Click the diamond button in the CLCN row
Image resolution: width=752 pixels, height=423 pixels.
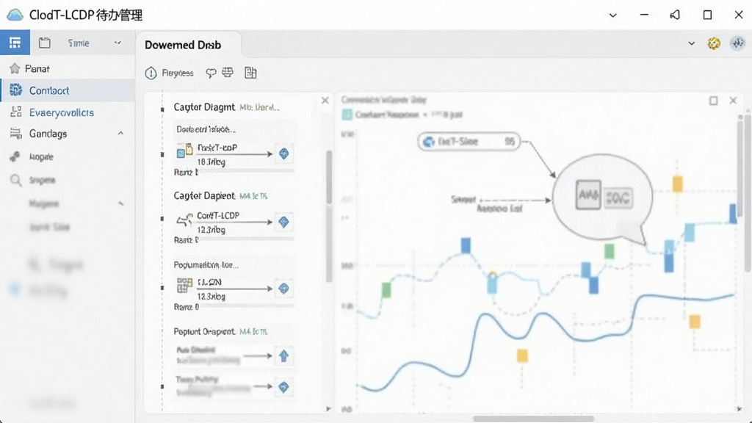(284, 288)
